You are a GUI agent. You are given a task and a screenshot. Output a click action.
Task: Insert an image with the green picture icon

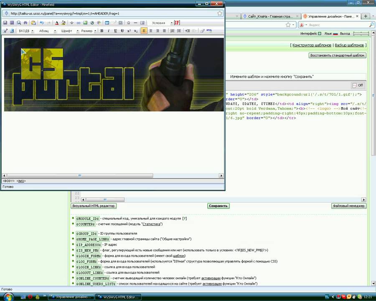tap(85, 23)
